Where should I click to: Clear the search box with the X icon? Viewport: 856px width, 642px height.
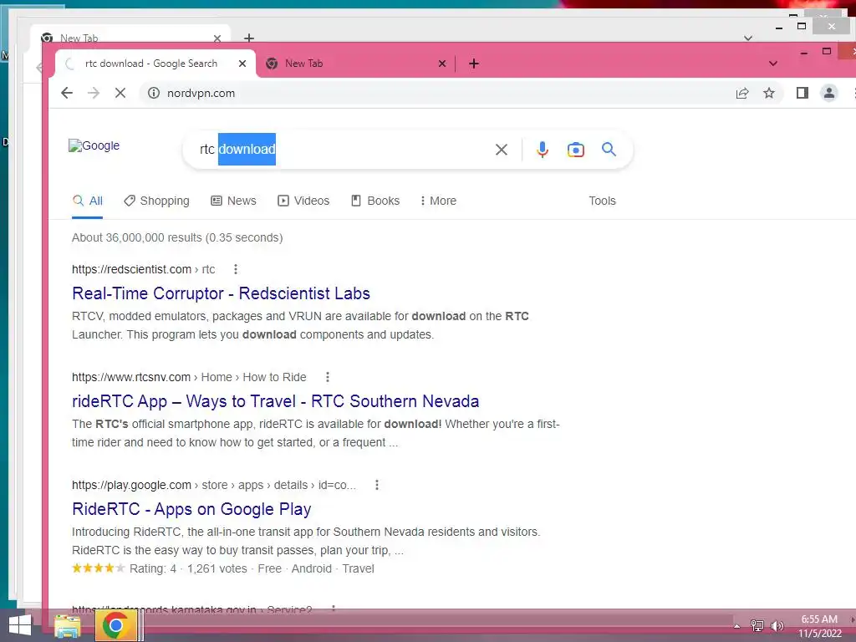(x=502, y=150)
